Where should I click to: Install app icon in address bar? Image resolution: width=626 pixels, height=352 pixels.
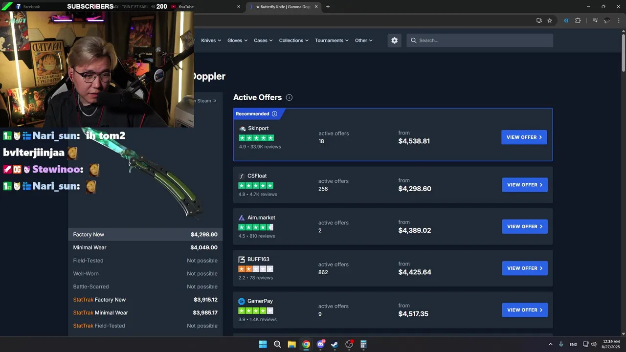point(539,21)
